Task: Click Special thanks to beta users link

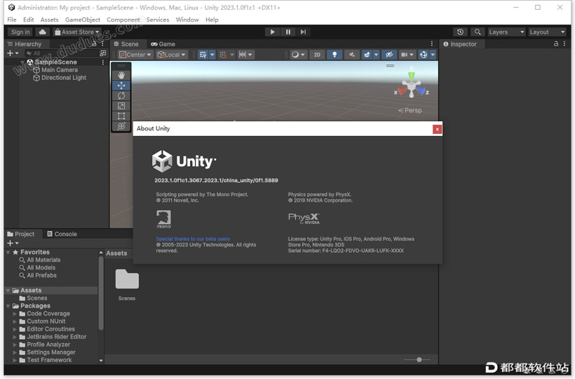Action: [x=193, y=239]
